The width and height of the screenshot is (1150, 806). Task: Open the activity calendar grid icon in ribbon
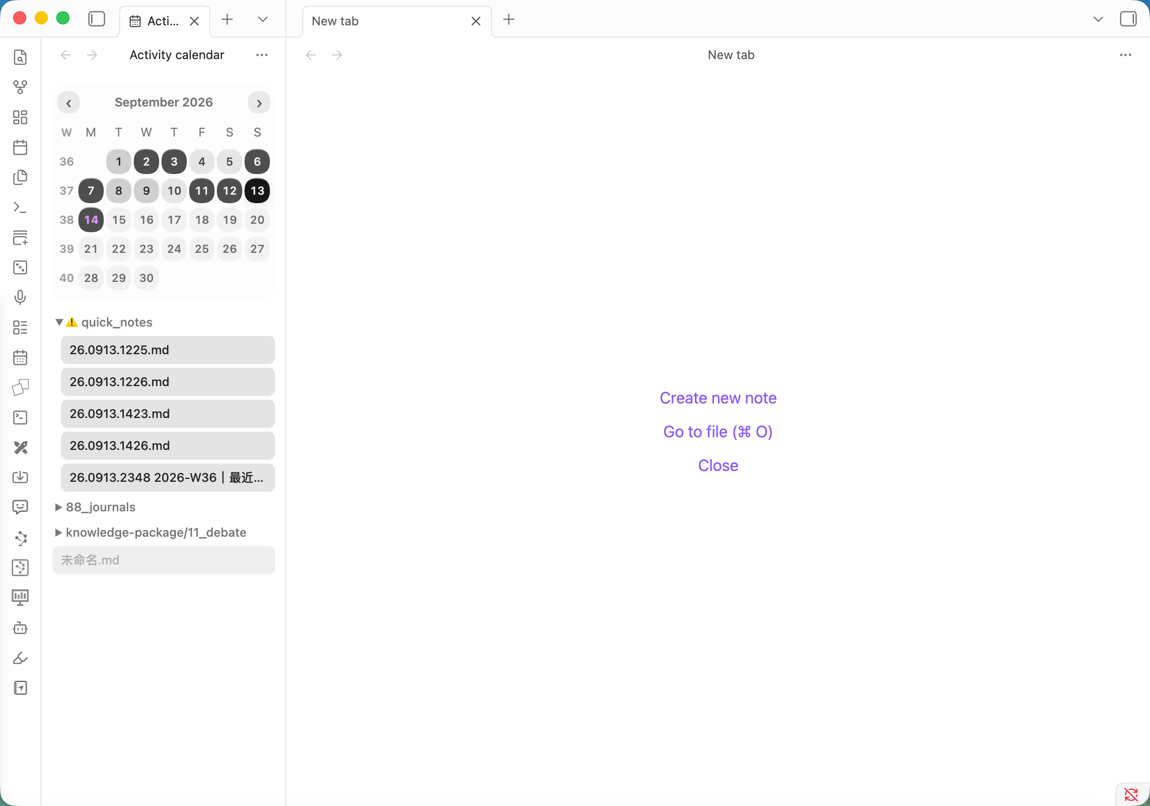point(20,357)
